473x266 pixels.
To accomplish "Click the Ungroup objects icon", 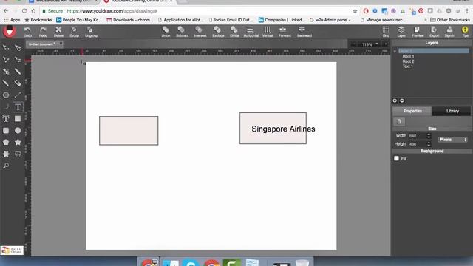I will [91, 32].
